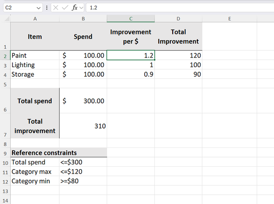The width and height of the screenshot is (274, 204).
Task: Select the $300.00 total spend cell
Action: click(x=83, y=101)
